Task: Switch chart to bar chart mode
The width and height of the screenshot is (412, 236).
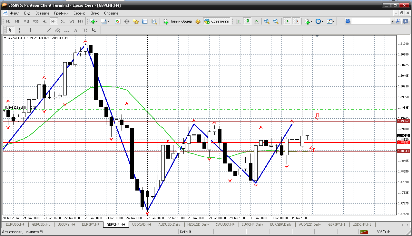Action: click(238, 21)
